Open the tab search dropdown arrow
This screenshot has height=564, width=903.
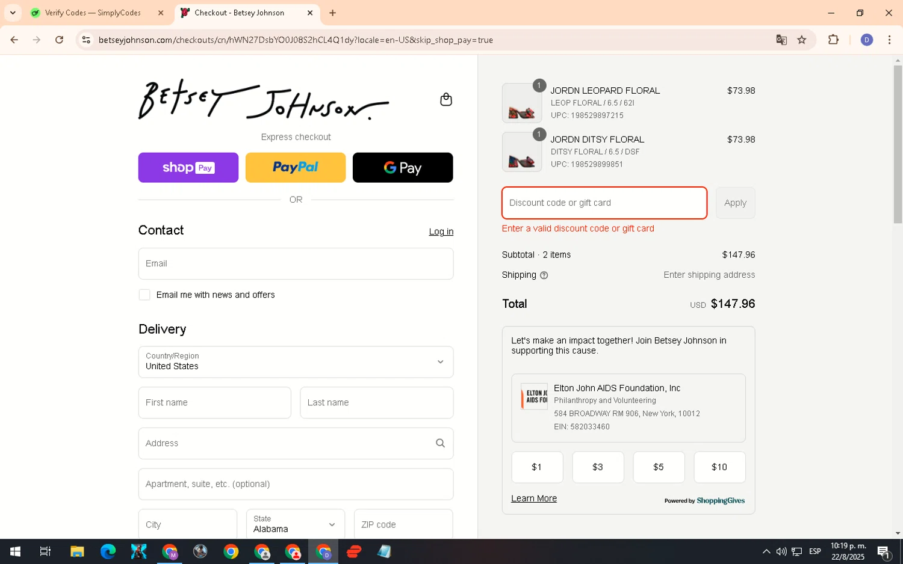click(x=13, y=13)
